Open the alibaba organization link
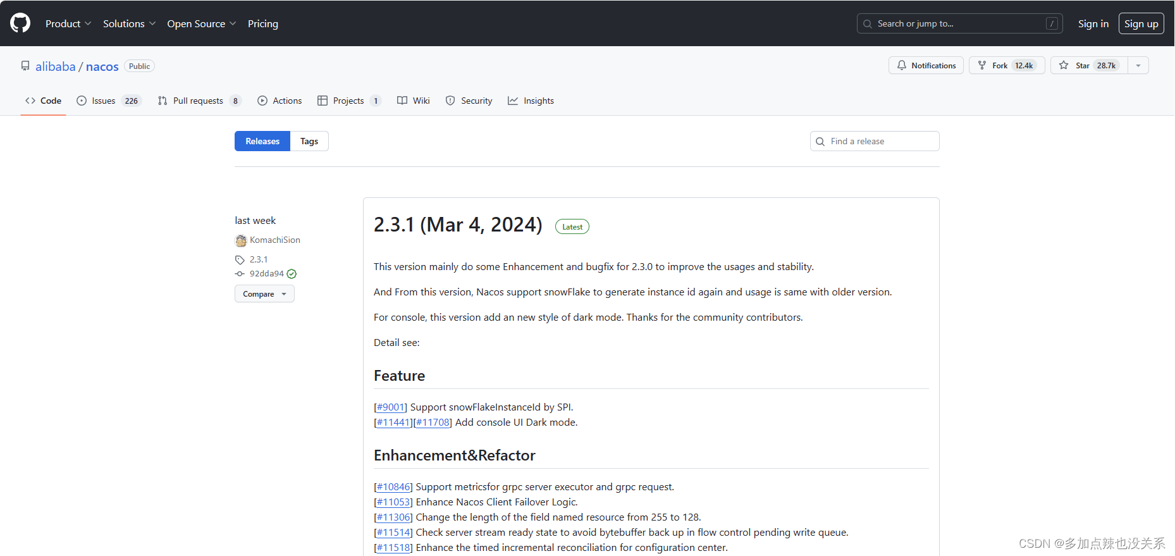Screen dimensions: 1175x556 click(56, 66)
